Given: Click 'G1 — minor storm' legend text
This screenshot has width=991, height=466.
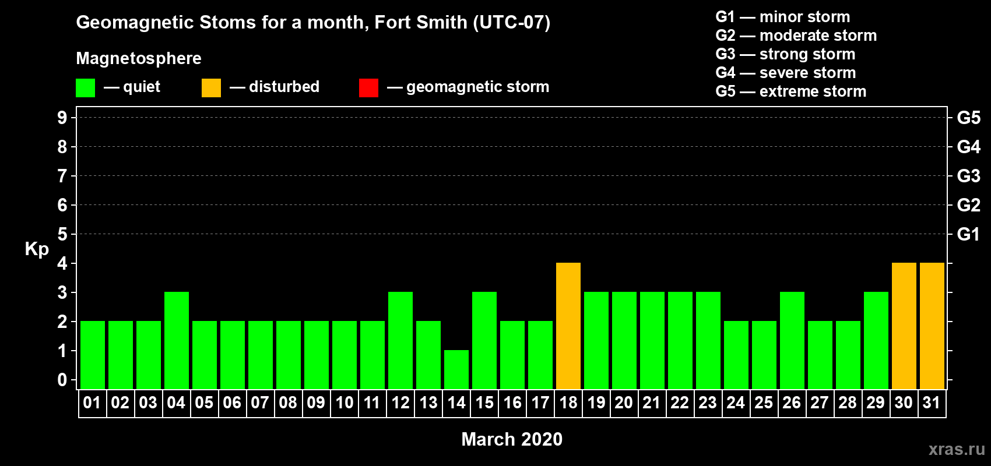Looking at the screenshot, I should (x=783, y=17).
